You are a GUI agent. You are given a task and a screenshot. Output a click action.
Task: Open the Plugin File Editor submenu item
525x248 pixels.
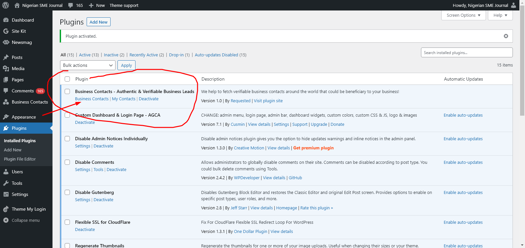point(20,159)
